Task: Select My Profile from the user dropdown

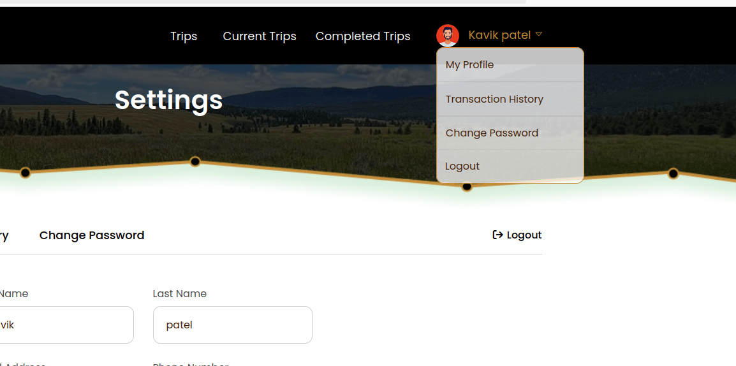Action: (469, 65)
